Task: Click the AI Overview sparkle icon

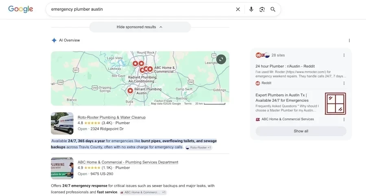Action: pyautogui.click(x=54, y=40)
